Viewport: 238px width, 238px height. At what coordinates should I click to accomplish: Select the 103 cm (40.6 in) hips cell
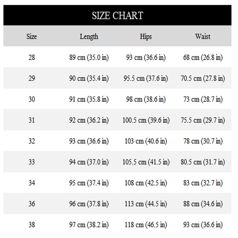(146, 141)
